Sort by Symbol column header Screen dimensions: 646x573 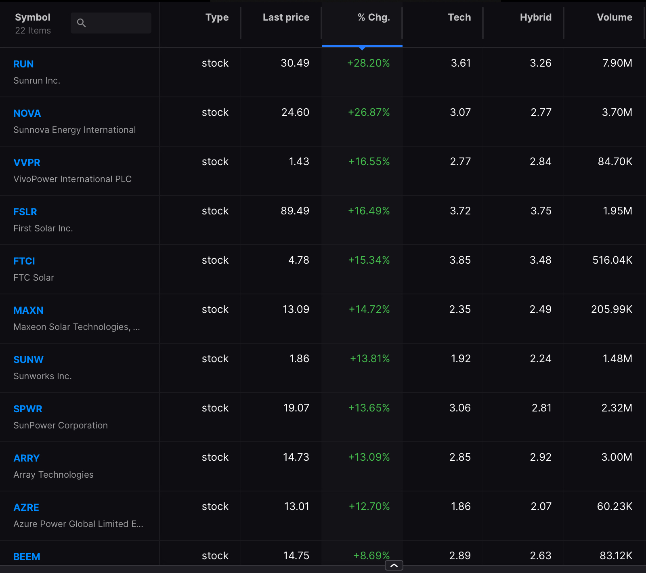click(x=33, y=17)
